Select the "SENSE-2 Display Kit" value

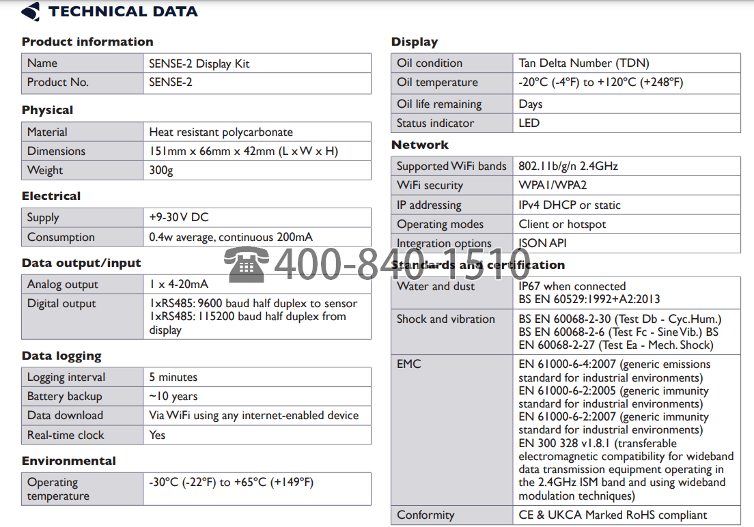click(199, 63)
